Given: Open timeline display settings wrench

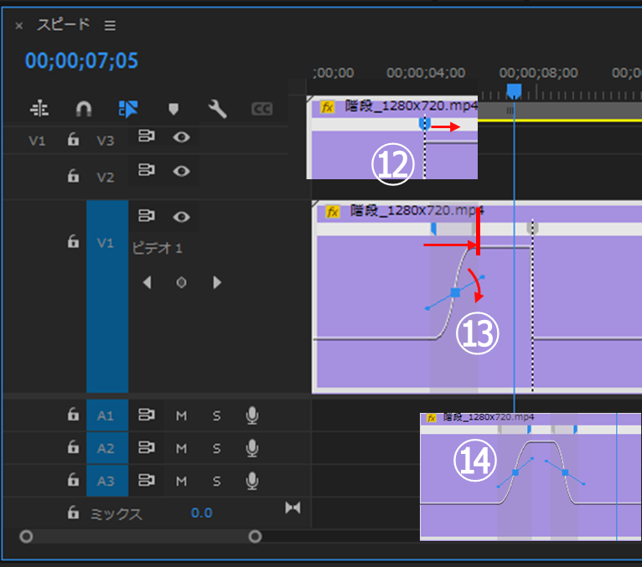Looking at the screenshot, I should (x=217, y=109).
